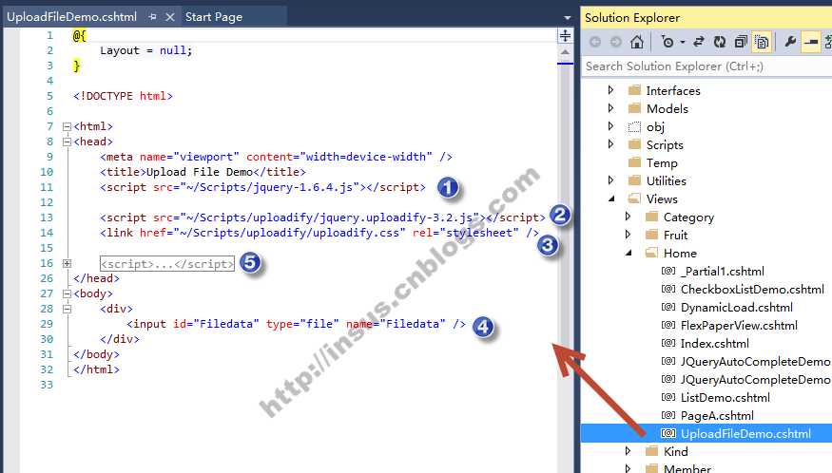Open the document tab list dropdown arrow

(x=568, y=17)
